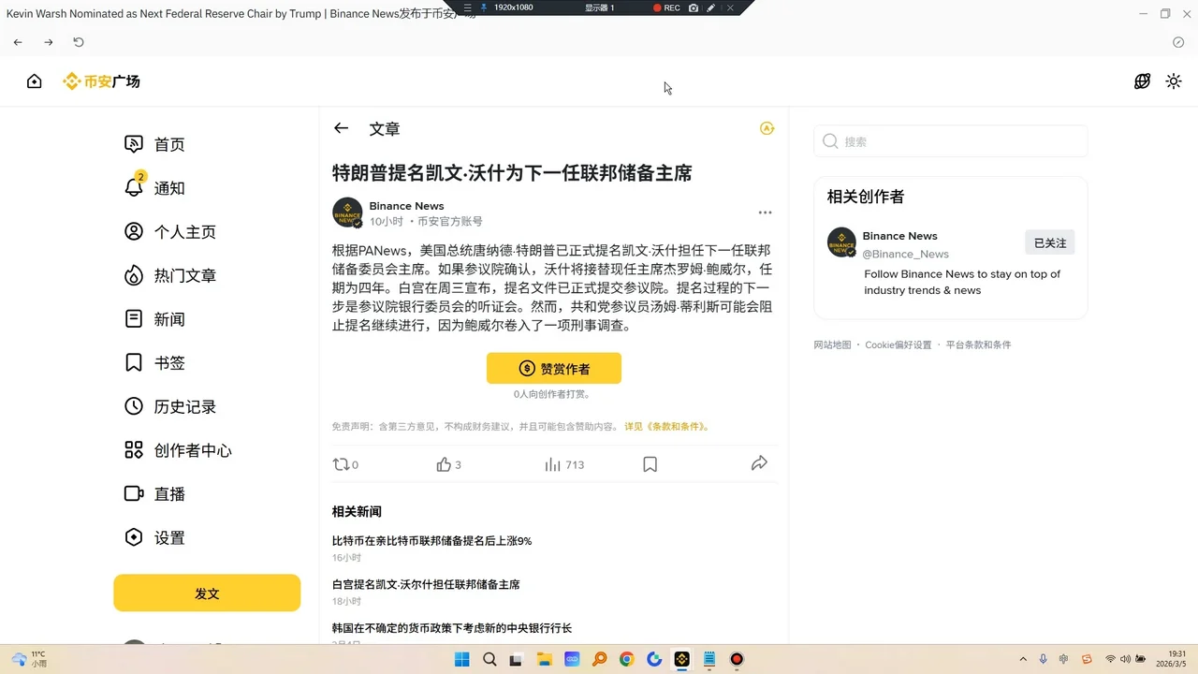Open related news about 比特币 rising 9%
The width and height of the screenshot is (1198, 674).
click(431, 541)
